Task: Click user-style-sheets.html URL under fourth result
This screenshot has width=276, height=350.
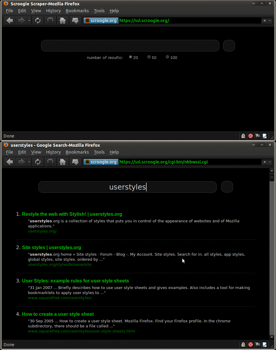Action: tap(81, 331)
